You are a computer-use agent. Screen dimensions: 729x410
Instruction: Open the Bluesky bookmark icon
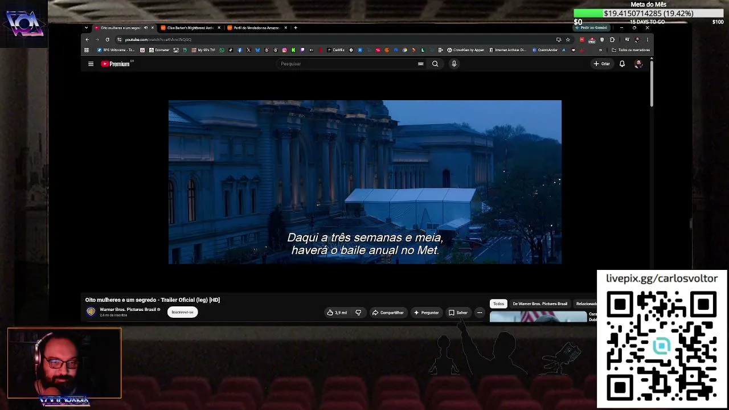tap(258, 50)
